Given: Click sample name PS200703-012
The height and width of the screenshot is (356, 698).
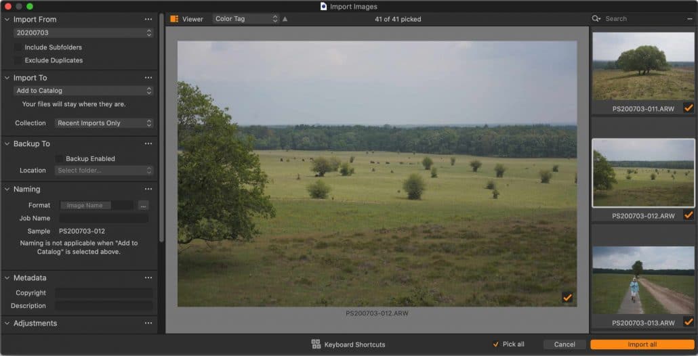Looking at the screenshot, I should (x=82, y=231).
